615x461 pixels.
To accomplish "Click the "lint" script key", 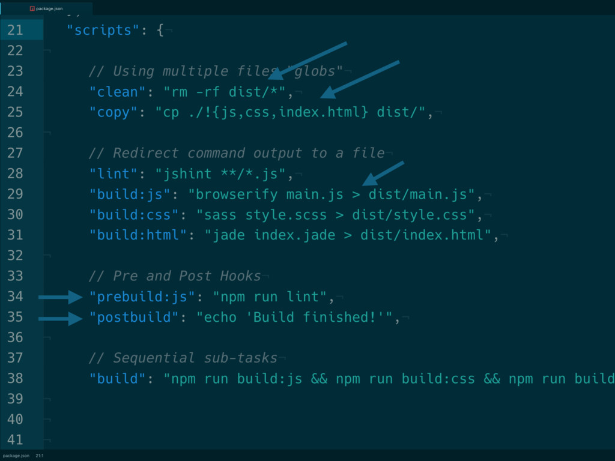I will [x=114, y=173].
